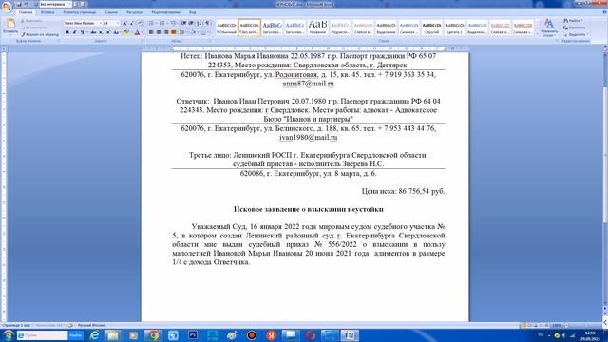Click the subscript button
Viewport: 608px width, 342px height.
pyautogui.click(x=101, y=32)
